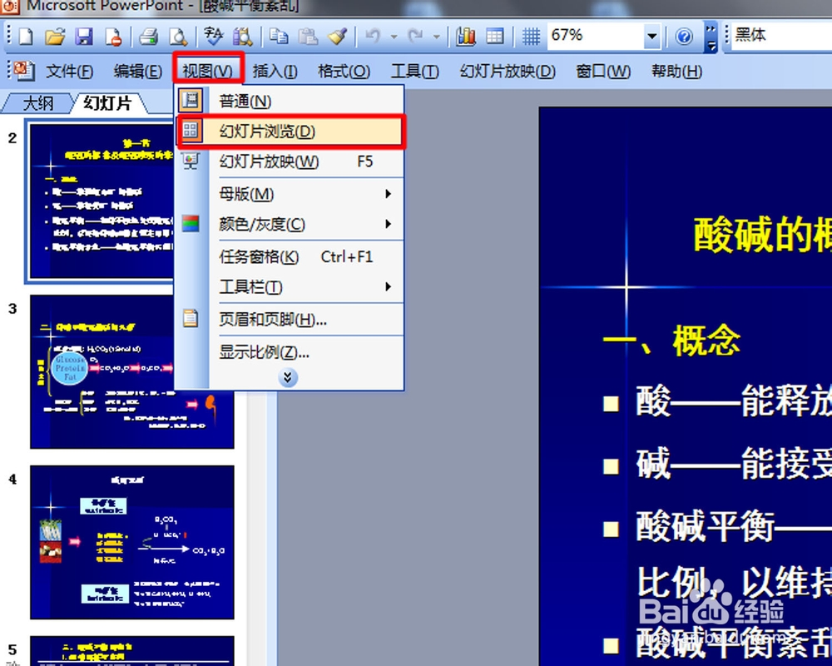The width and height of the screenshot is (832, 666).
Task: Select slide 5 thumbnail
Action: 131,650
